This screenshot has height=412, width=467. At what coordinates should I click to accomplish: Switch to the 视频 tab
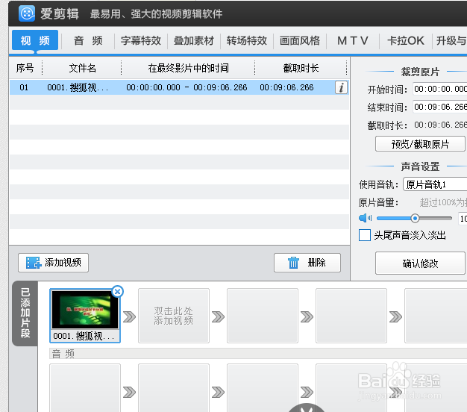click(35, 40)
